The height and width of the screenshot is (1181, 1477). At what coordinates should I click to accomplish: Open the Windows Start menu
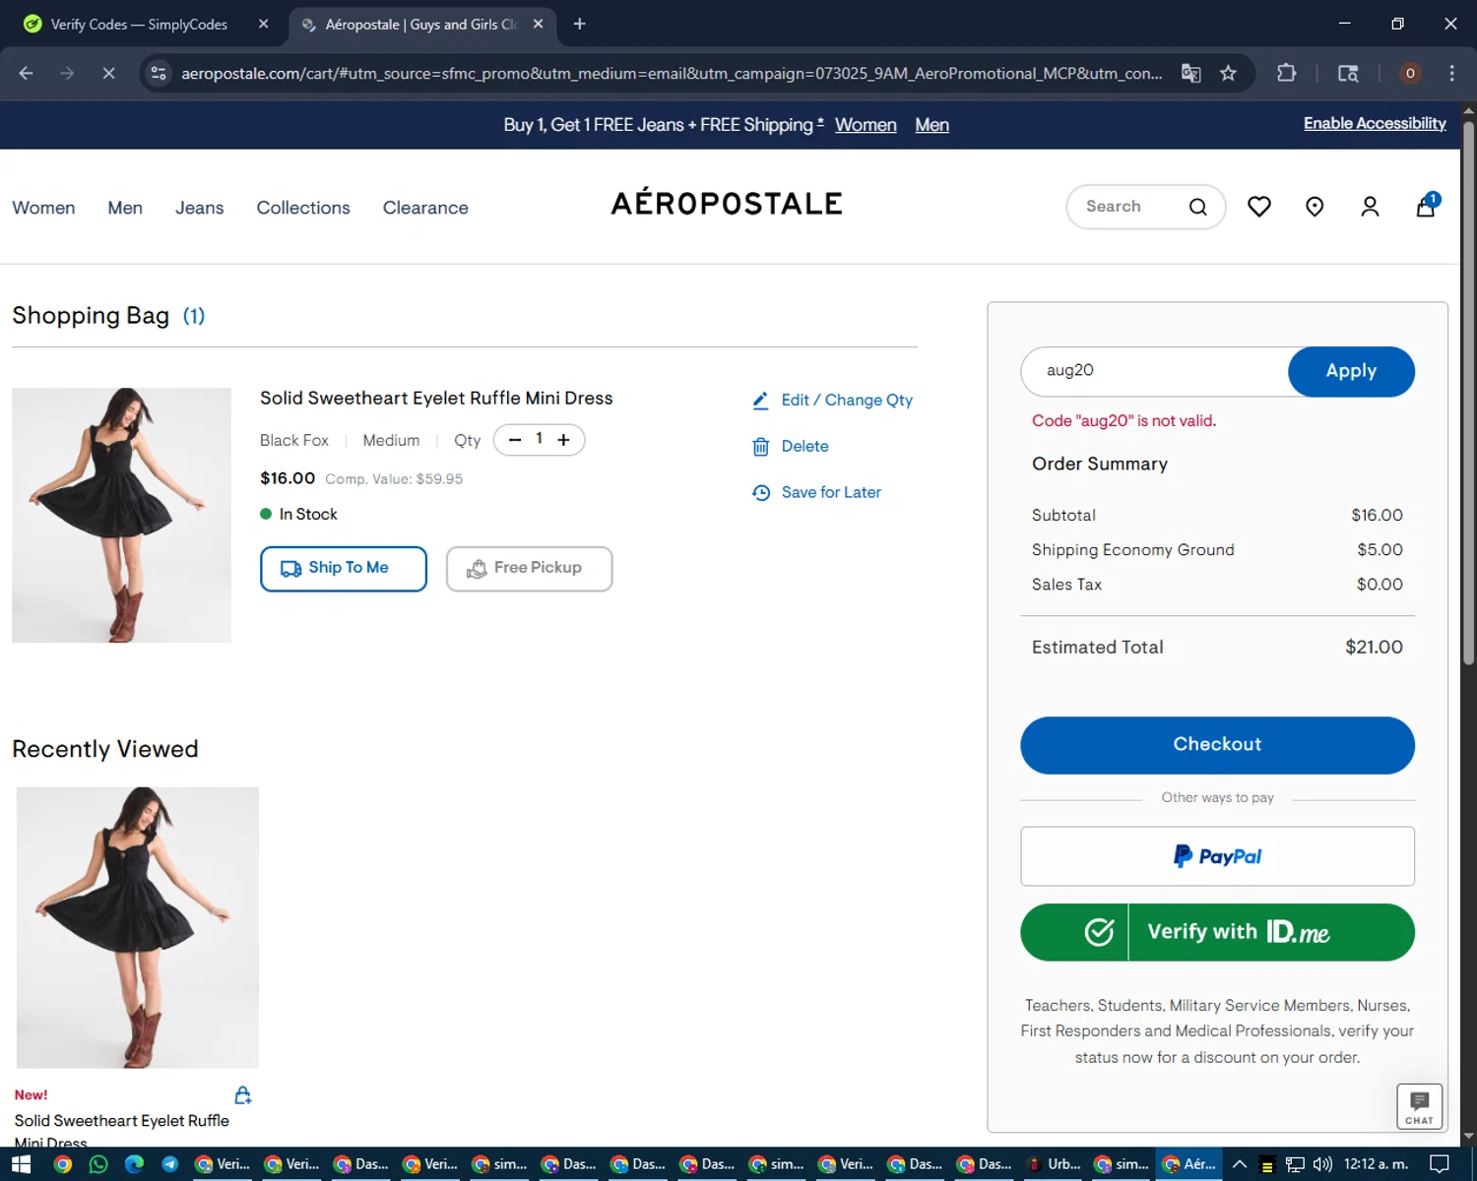[21, 1164]
